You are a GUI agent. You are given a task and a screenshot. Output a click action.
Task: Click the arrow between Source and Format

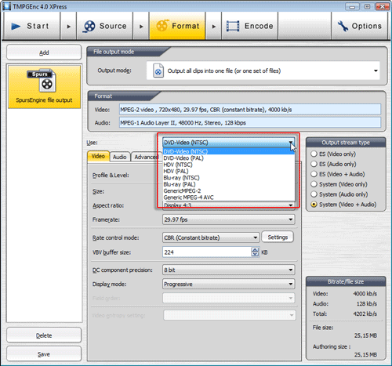tap(141, 27)
